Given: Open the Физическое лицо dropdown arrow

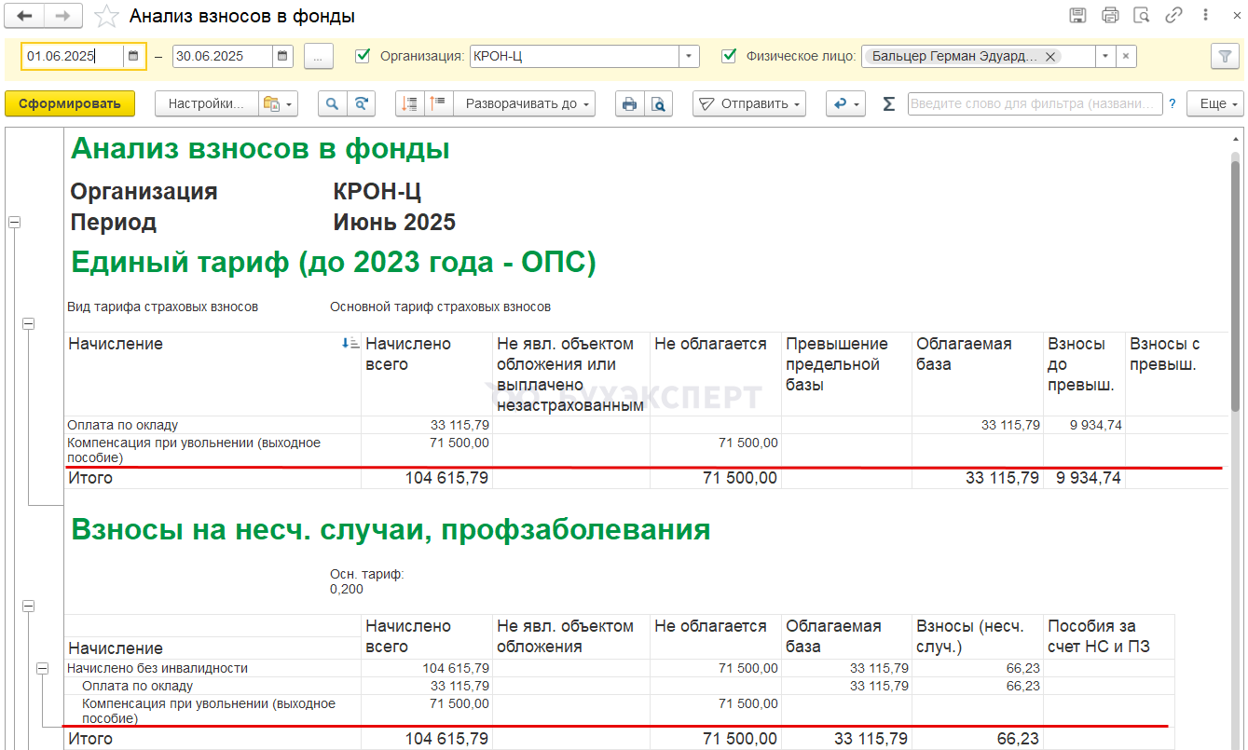Looking at the screenshot, I should tap(1105, 56).
